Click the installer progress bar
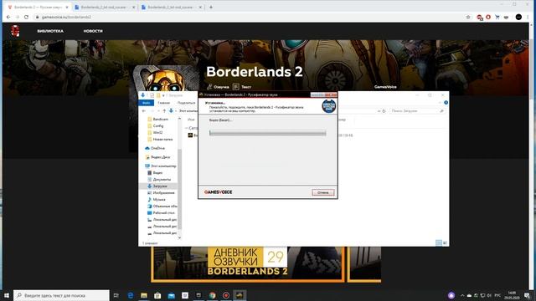Screen dimensions: 536x301 tap(268, 133)
